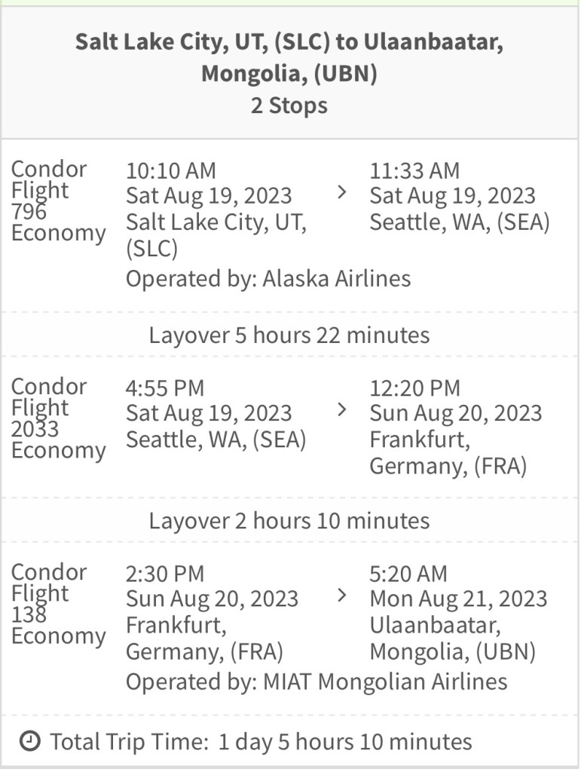Click the 4:55 PM Seattle departure time
Image resolution: width=581 pixels, height=772 pixels.
pos(165,388)
